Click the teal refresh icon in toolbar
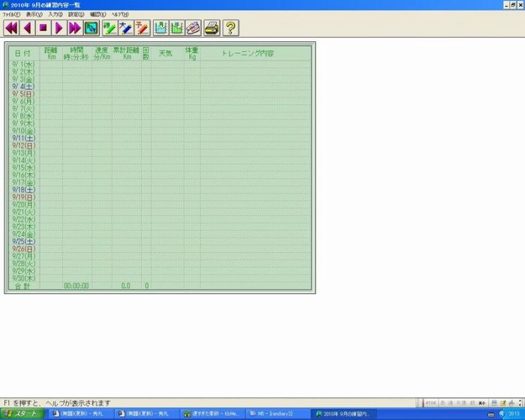Viewport: 525px width, 420px height. pos(91,28)
